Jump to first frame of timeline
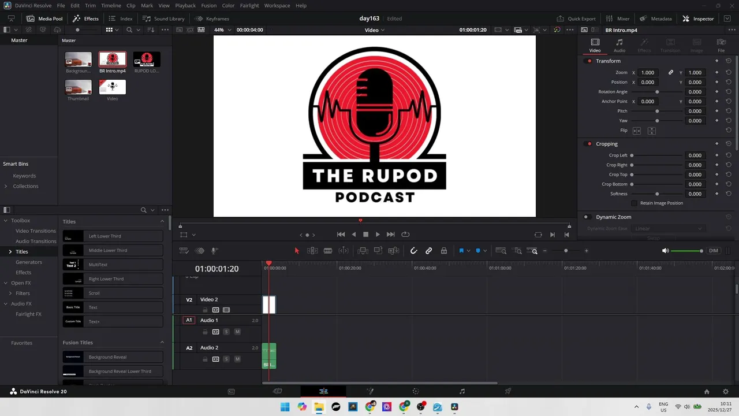The image size is (739, 416). pos(341,235)
